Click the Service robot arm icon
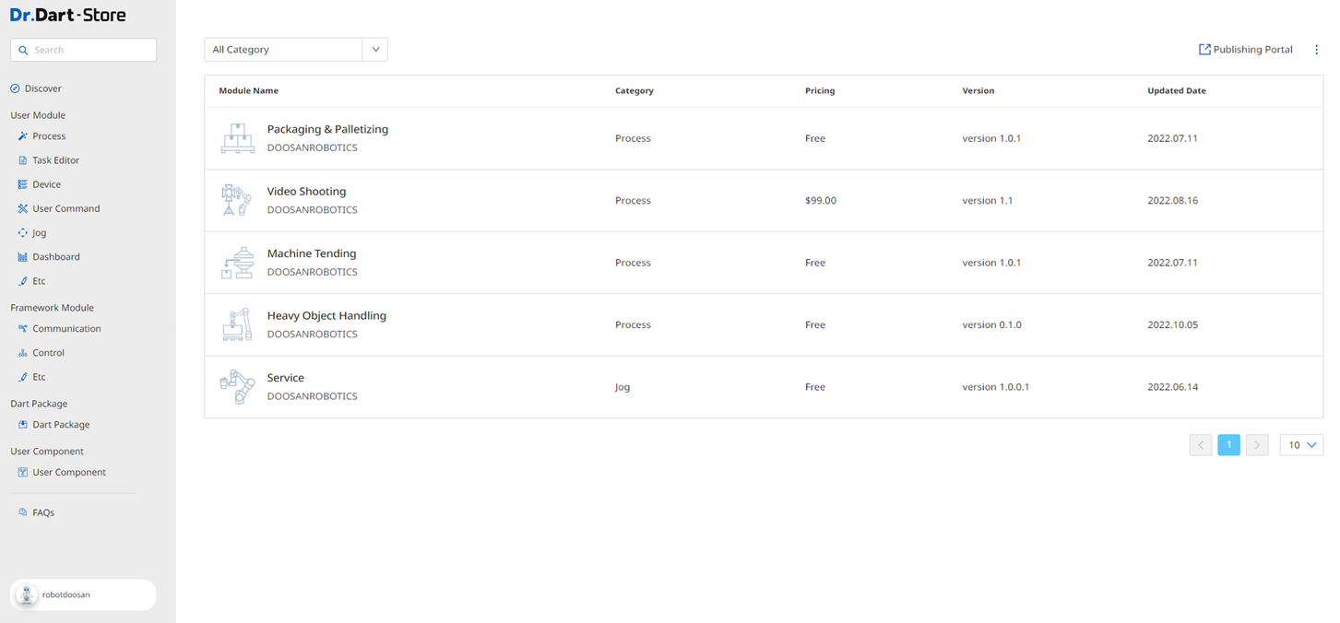Image resolution: width=1340 pixels, height=623 pixels. [x=237, y=387]
